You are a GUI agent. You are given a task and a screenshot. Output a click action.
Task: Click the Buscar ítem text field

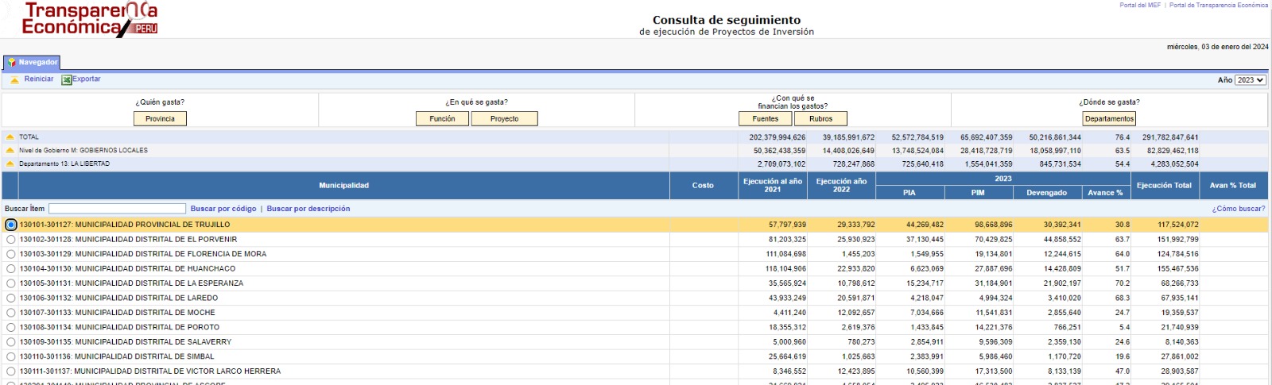pyautogui.click(x=117, y=209)
